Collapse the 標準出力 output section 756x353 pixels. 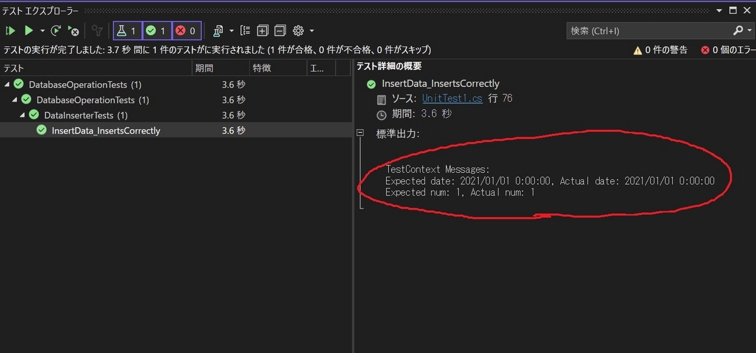360,133
